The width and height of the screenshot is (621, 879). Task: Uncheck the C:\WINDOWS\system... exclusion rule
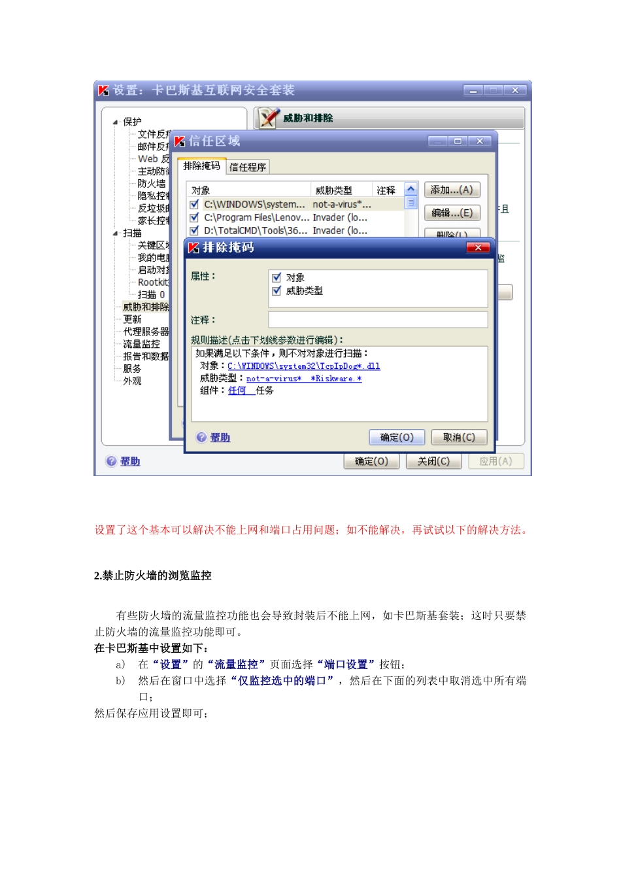[194, 204]
